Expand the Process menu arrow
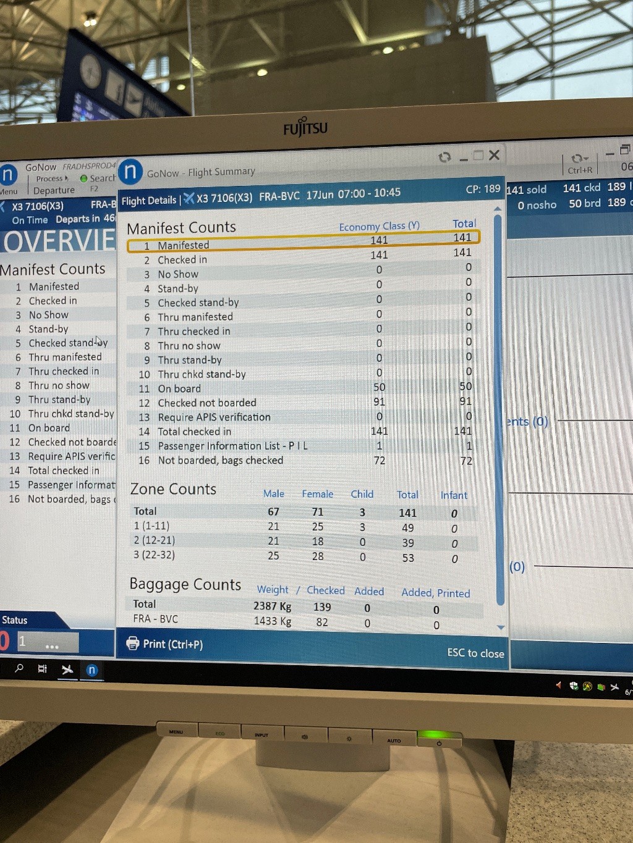The width and height of the screenshot is (633, 843). [x=66, y=178]
